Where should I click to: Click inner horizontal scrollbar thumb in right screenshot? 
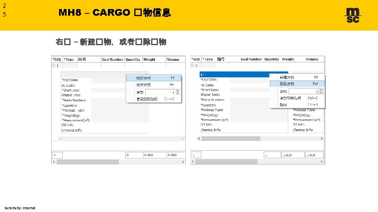click(231, 139)
